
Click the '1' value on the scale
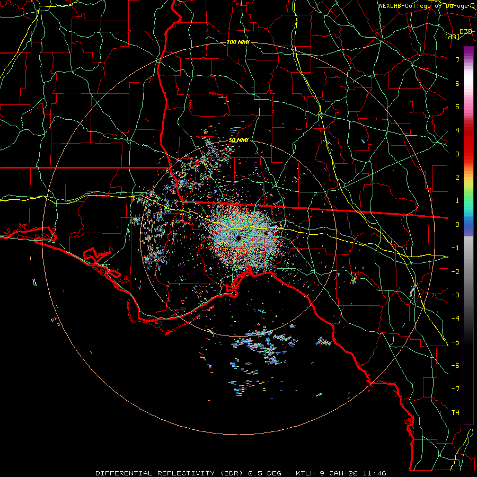457,201
